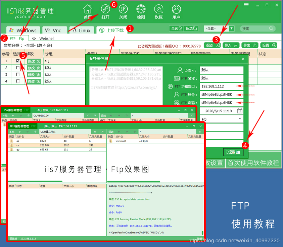The width and height of the screenshot is (283, 247).
Task: Switch to the Vnc tab
Action: (x=55, y=30)
